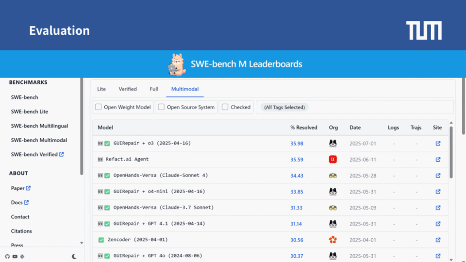The height and width of the screenshot is (262, 466).
Task: Open site link for GUIRepair + o3 row
Action: click(438, 144)
